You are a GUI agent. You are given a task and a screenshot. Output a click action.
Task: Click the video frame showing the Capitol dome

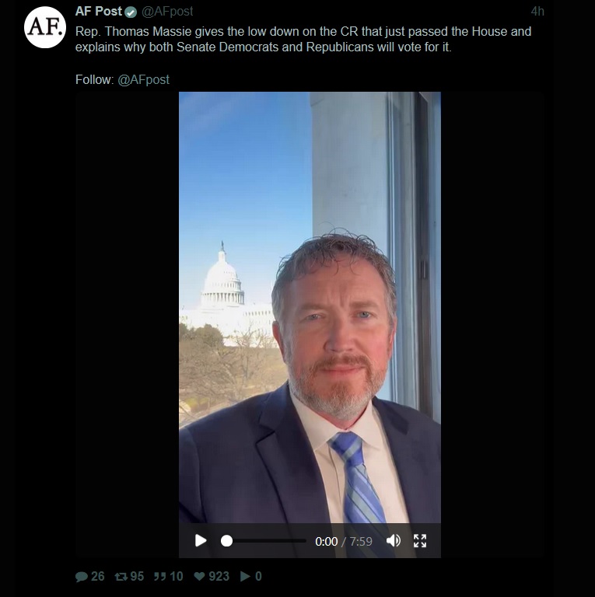point(310,308)
